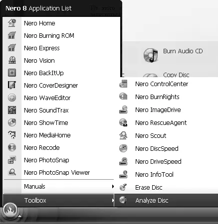Click the Erase Disc icon
The width and height of the screenshot is (218, 224).
(x=123, y=187)
